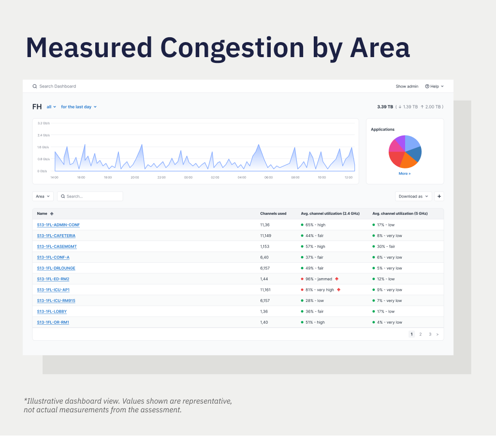Click the '11,161' channels value
The width and height of the screenshot is (496, 436).
click(x=265, y=290)
